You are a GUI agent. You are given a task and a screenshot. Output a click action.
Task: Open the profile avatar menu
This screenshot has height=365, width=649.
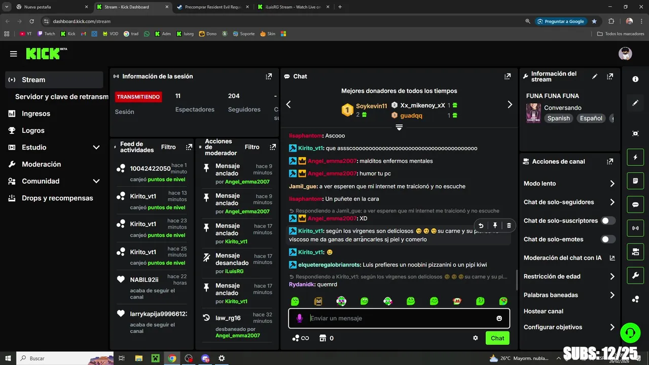tap(625, 53)
